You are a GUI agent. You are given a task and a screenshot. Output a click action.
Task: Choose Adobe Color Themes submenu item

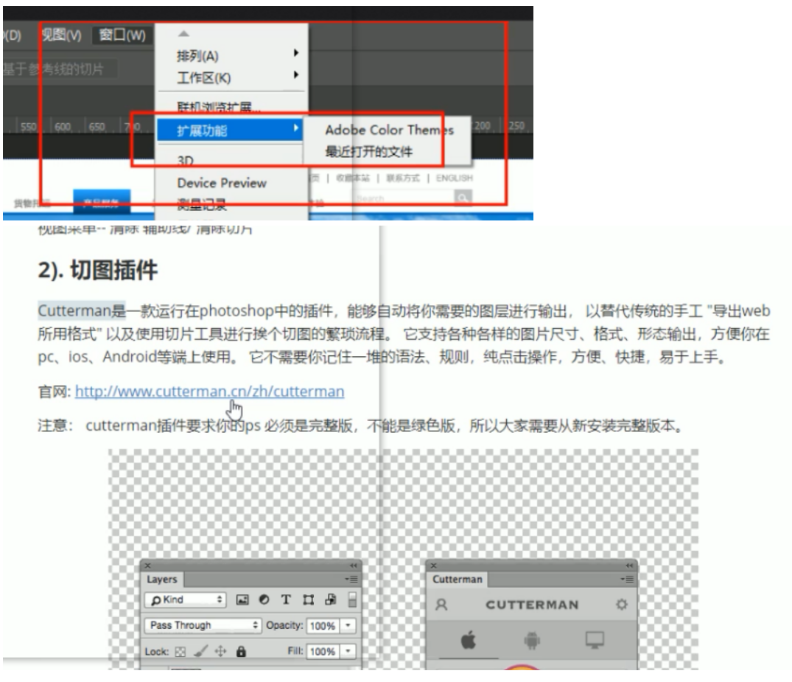coord(389,130)
